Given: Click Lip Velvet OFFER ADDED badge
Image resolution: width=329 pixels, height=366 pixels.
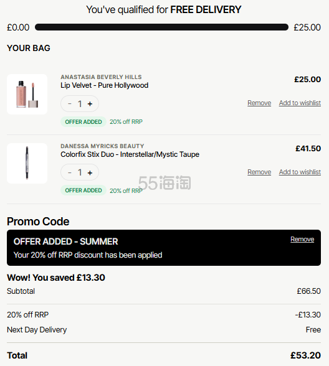Looking at the screenshot, I should [83, 122].
